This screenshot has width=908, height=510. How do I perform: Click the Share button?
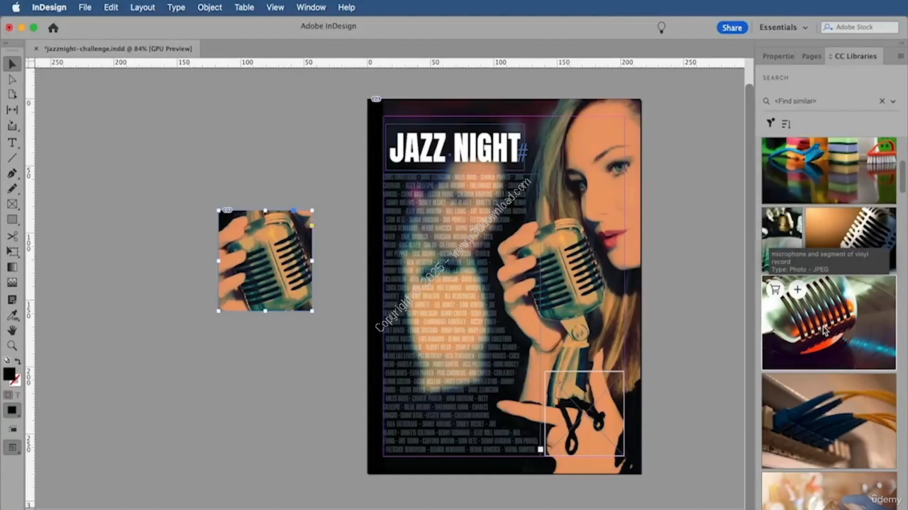tap(731, 28)
